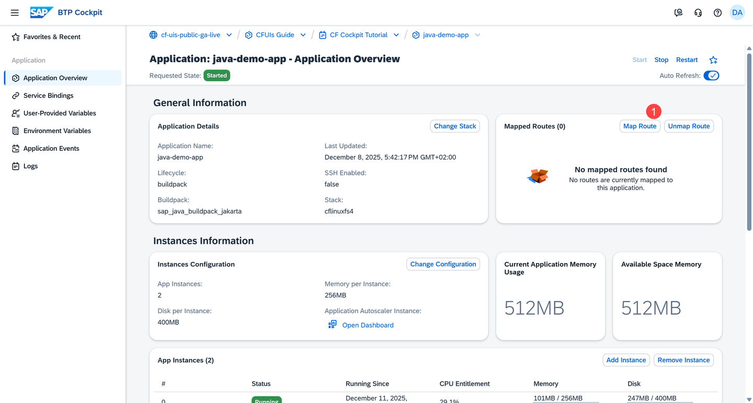Restart the application
The height and width of the screenshot is (403, 753).
click(x=687, y=60)
